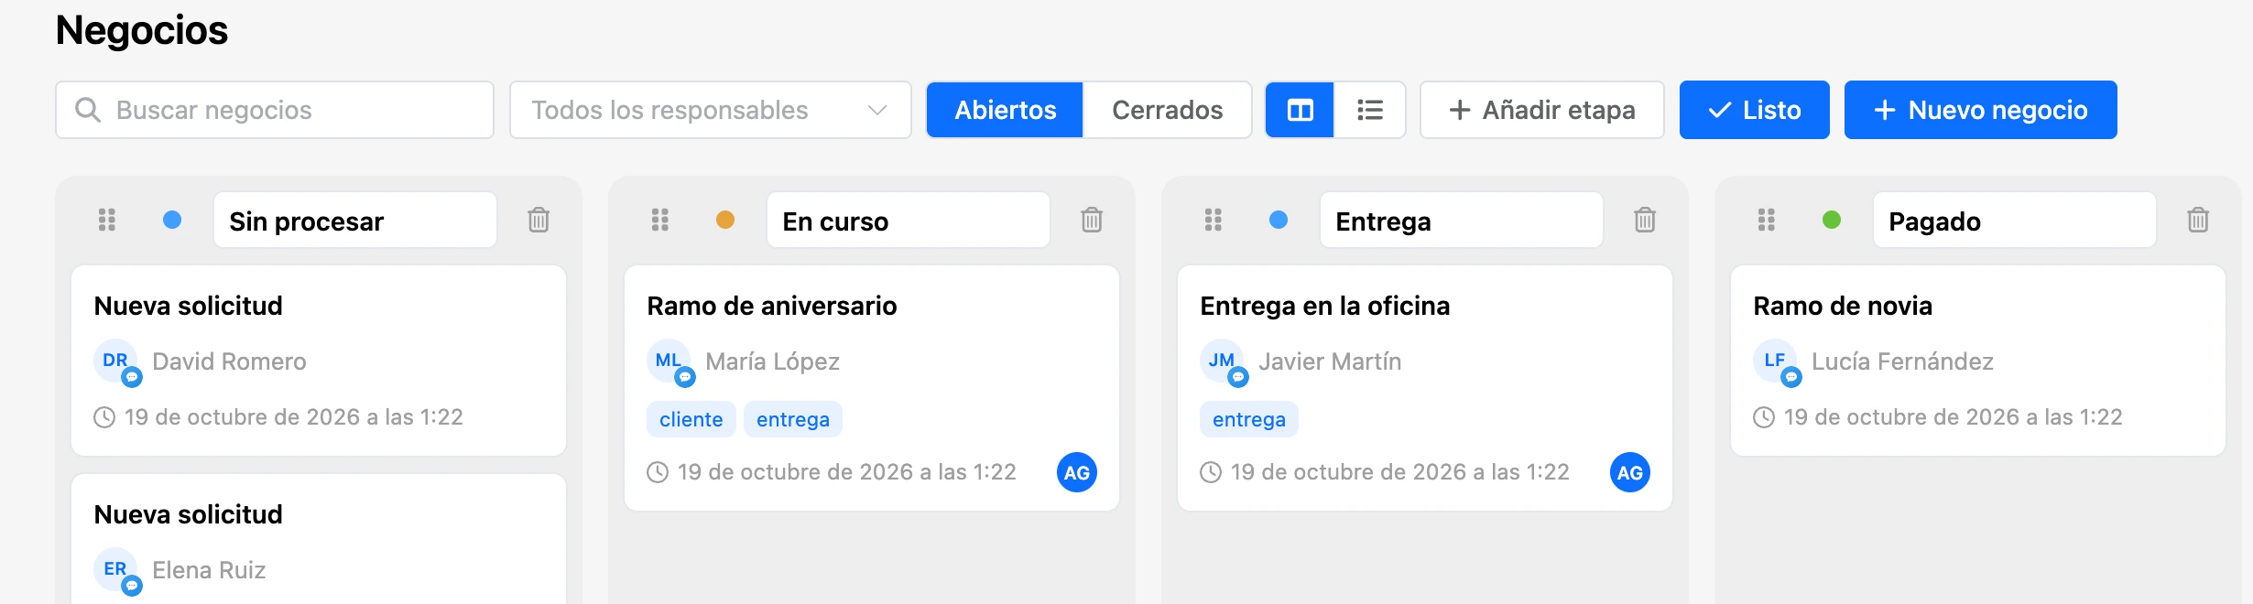Click the Nuevo negocio button

pos(1981,110)
